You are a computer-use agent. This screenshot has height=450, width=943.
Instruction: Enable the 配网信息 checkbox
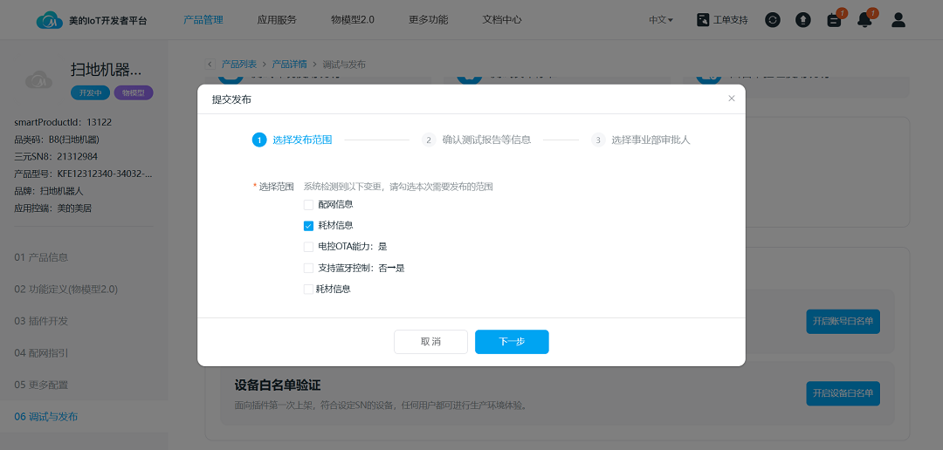(308, 204)
